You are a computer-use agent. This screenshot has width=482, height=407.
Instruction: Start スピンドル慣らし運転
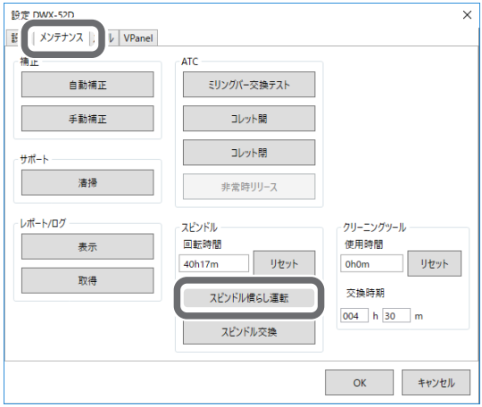click(x=249, y=298)
